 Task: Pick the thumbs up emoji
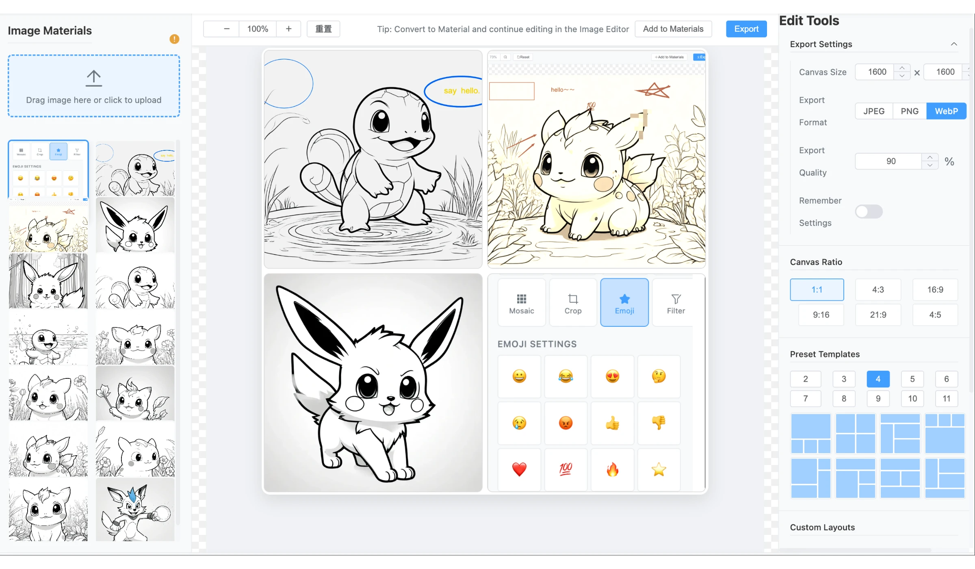(x=612, y=423)
